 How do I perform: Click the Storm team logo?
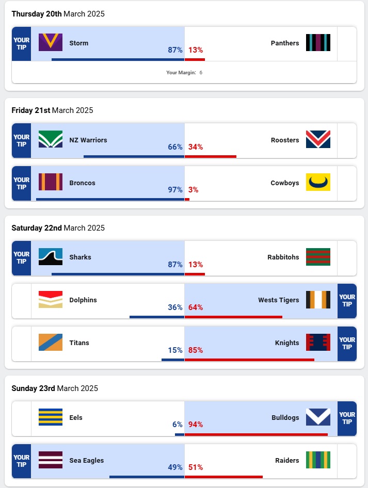[51, 42]
